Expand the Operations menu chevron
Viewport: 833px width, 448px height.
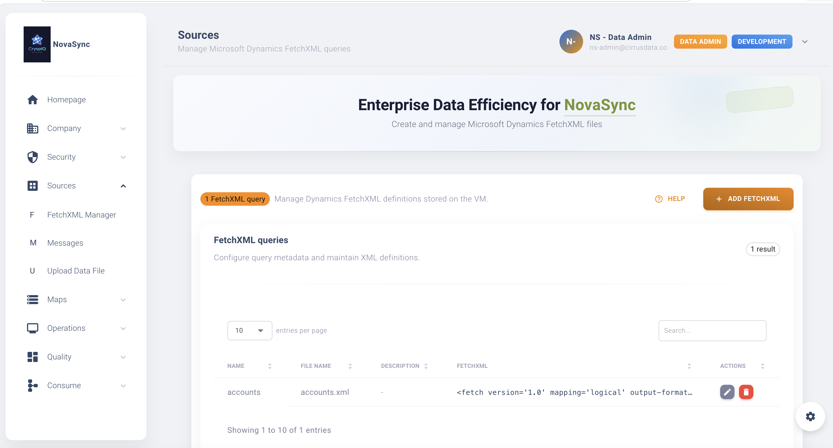pyautogui.click(x=123, y=329)
